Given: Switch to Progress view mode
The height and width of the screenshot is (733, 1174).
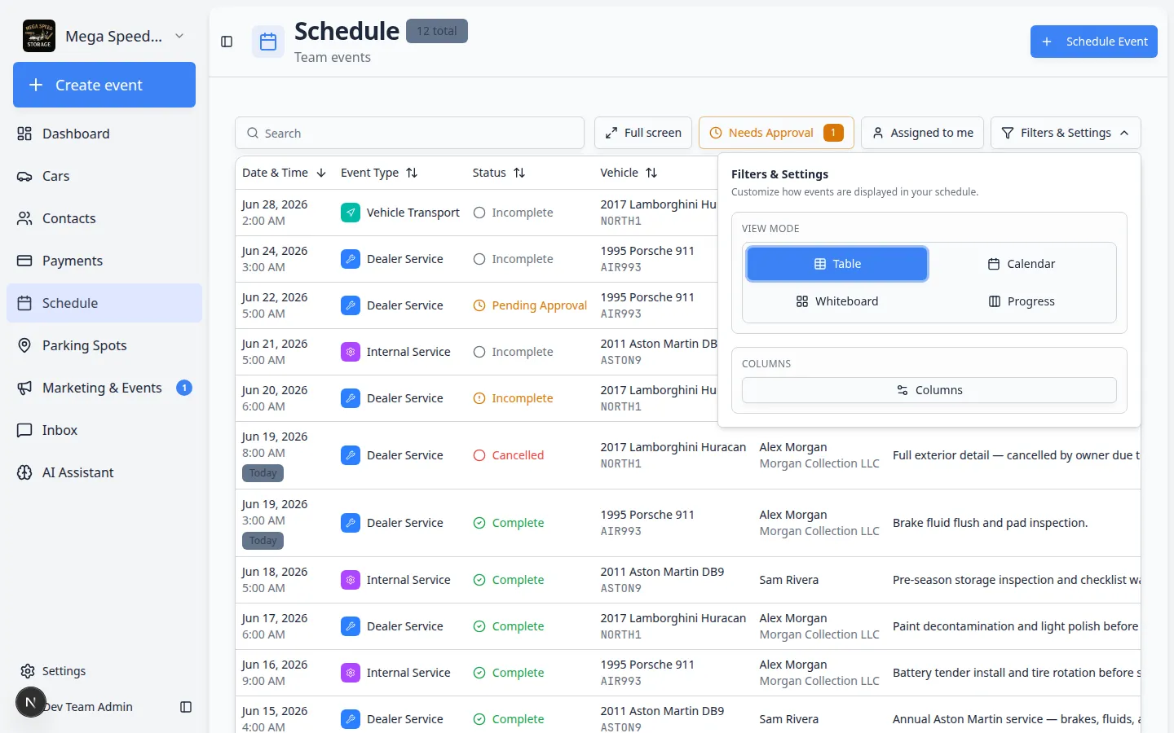Looking at the screenshot, I should pos(1022,301).
